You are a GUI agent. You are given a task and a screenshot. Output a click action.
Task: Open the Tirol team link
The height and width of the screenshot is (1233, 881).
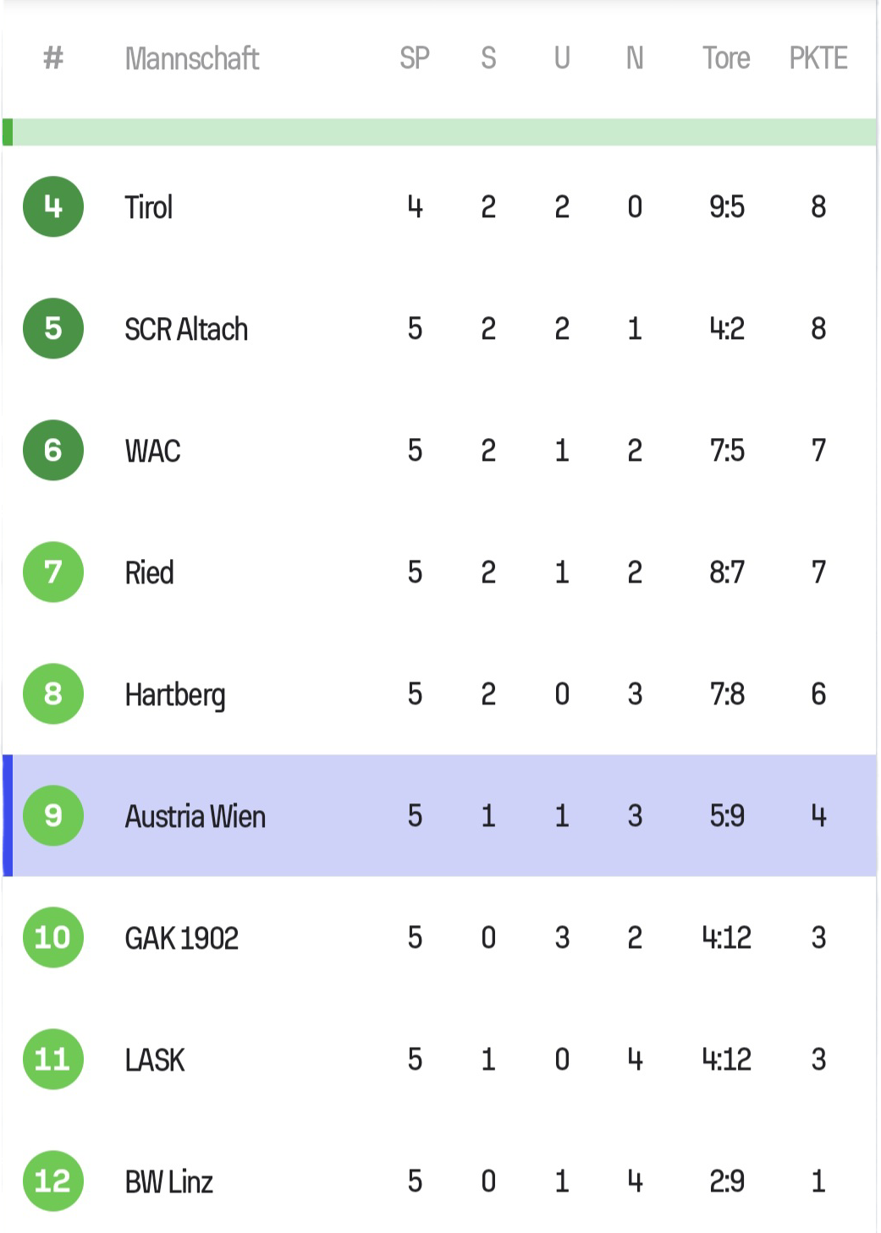[149, 207]
